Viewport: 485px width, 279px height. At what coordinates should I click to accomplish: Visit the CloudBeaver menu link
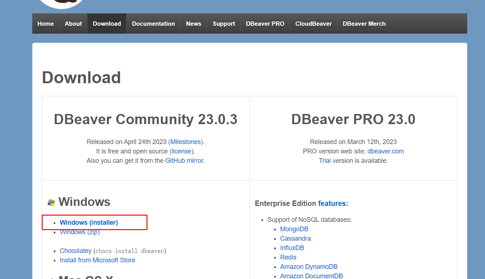(314, 24)
